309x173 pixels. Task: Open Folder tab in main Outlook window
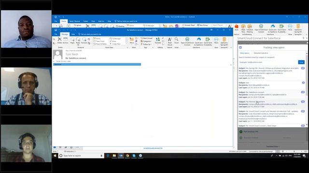tap(85, 21)
